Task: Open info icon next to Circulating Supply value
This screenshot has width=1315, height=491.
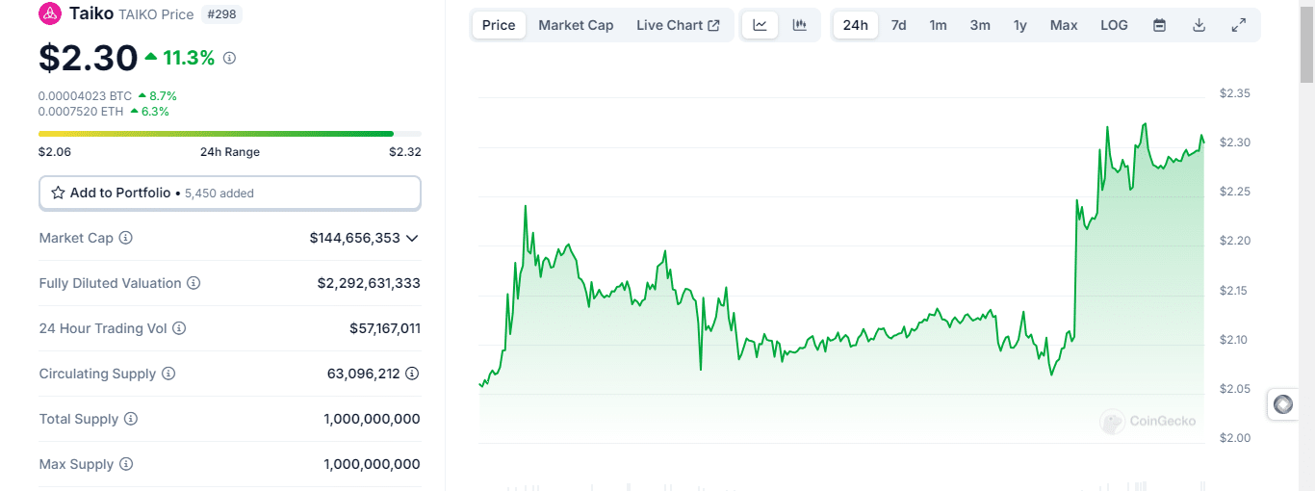Action: 412,374
